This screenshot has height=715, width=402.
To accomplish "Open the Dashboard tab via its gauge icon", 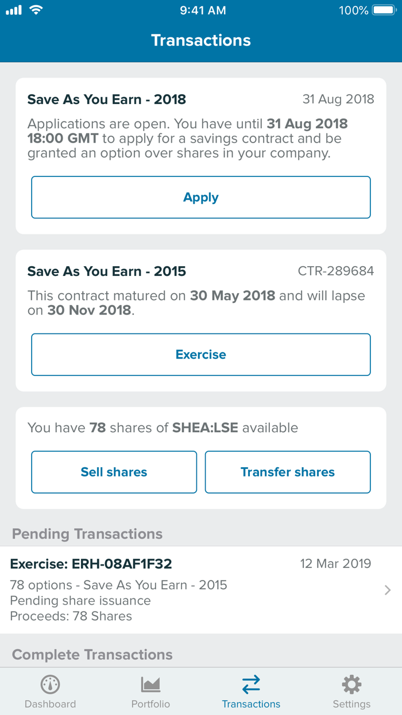I will [50, 685].
